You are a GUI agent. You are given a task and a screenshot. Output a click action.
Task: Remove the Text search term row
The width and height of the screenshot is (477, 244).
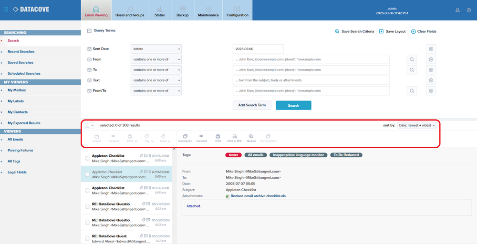(x=431, y=80)
